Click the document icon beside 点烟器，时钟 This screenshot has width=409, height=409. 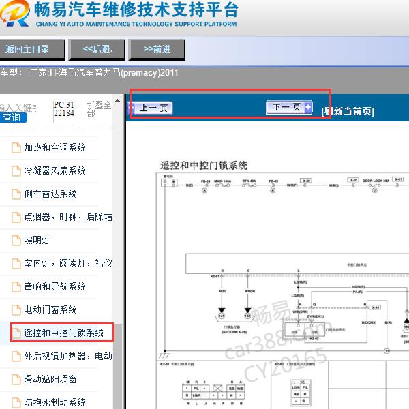point(16,217)
